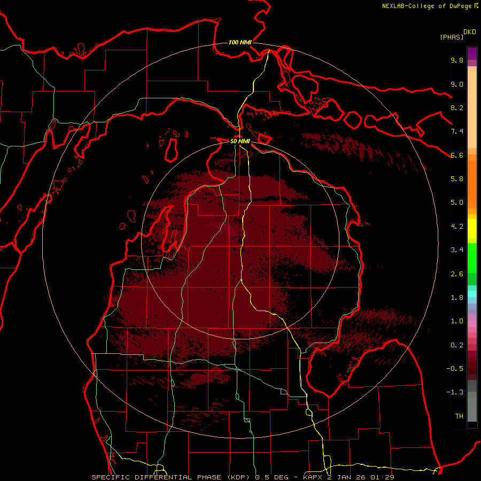The width and height of the screenshot is (481, 481).
Task: Click the 5.8 legend value
Action: (457, 179)
